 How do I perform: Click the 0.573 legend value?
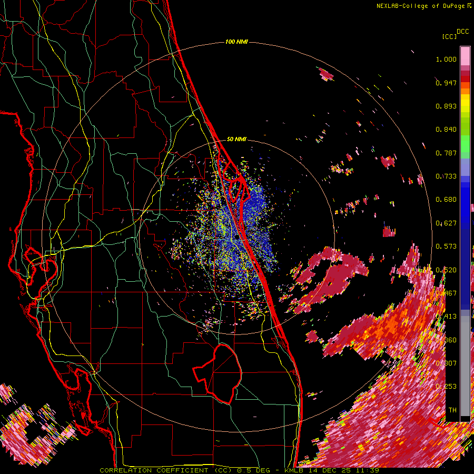[446, 246]
